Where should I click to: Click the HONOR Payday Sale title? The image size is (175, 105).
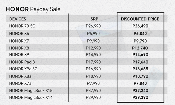(33, 9)
